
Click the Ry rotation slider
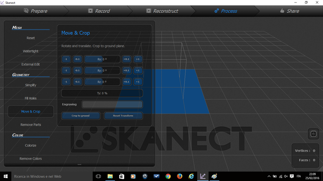(x=102, y=70)
